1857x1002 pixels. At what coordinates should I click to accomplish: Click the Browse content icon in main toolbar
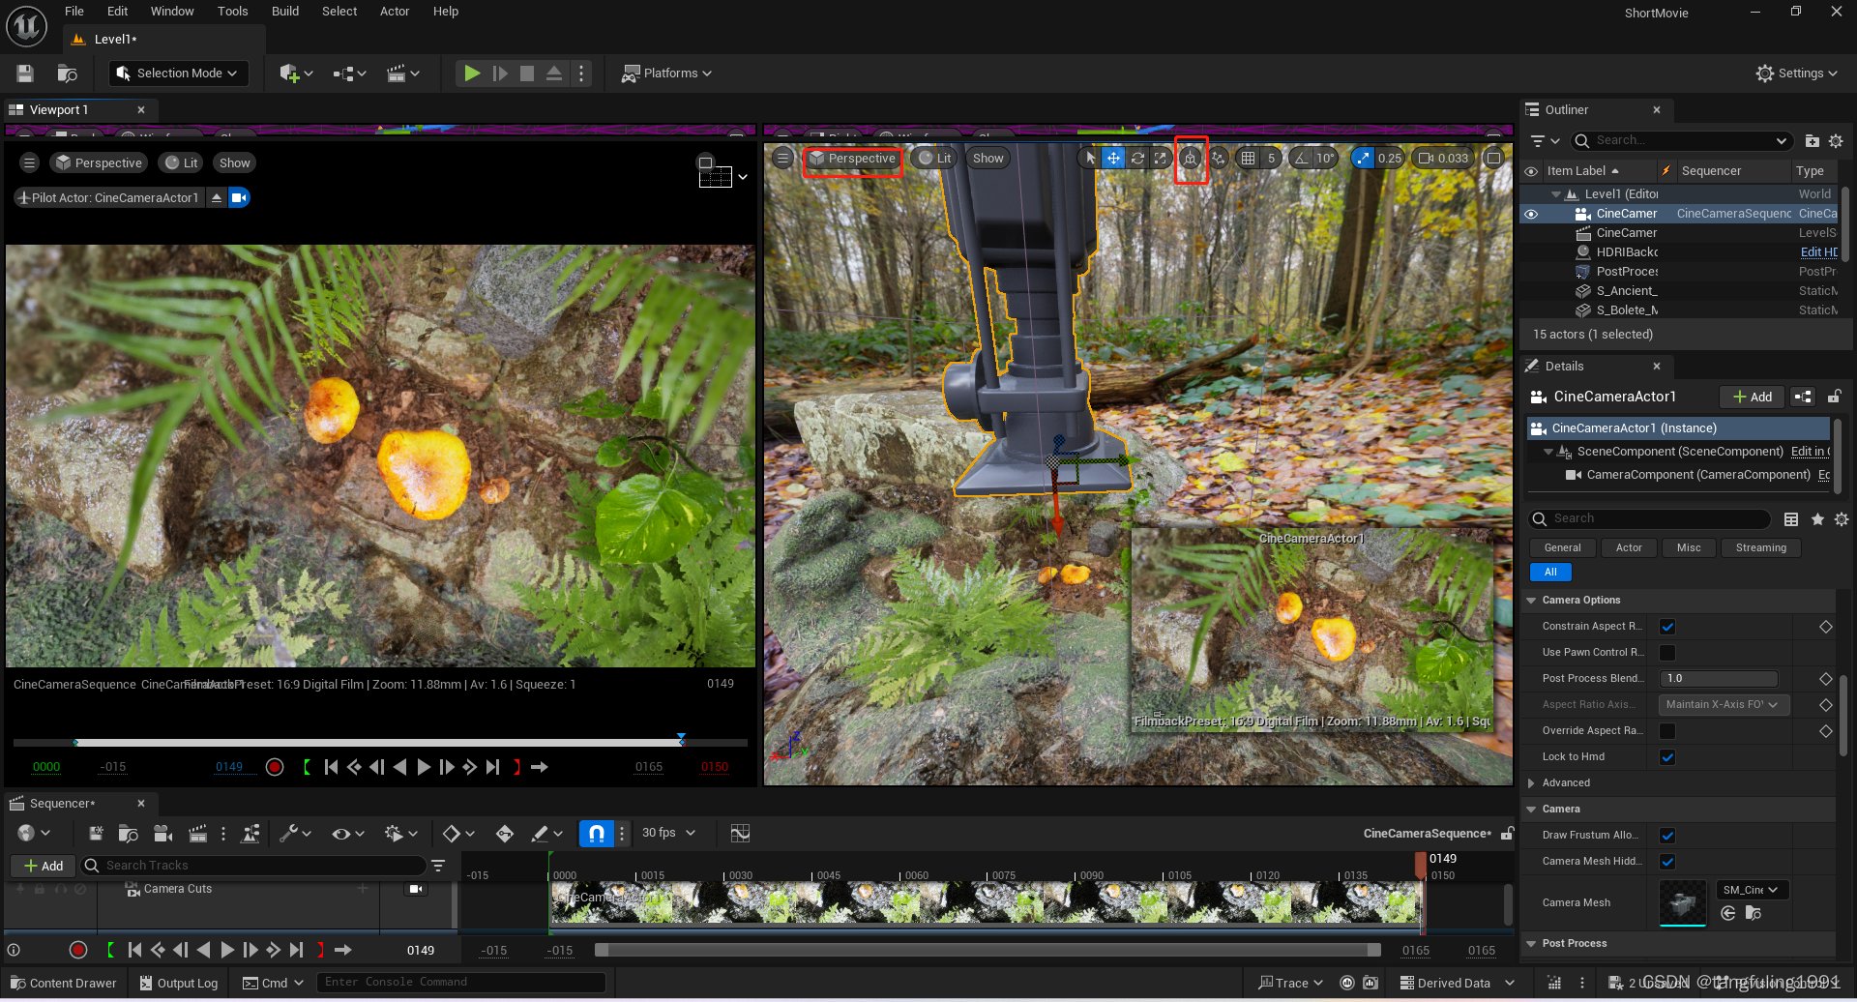67,74
